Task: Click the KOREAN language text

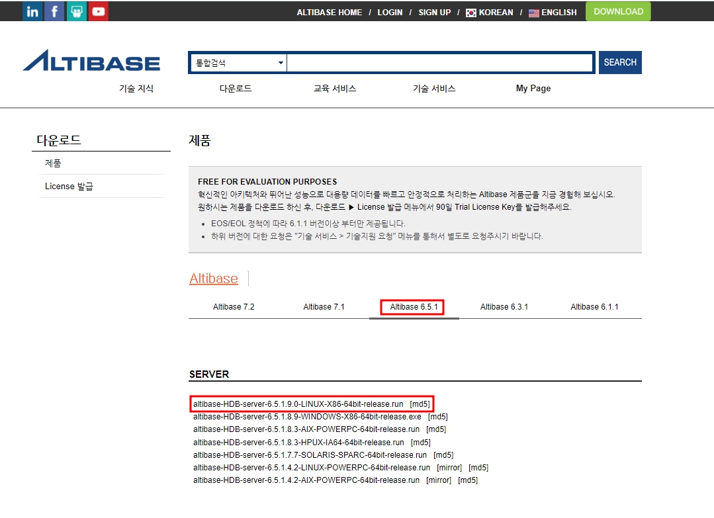Action: 496,13
